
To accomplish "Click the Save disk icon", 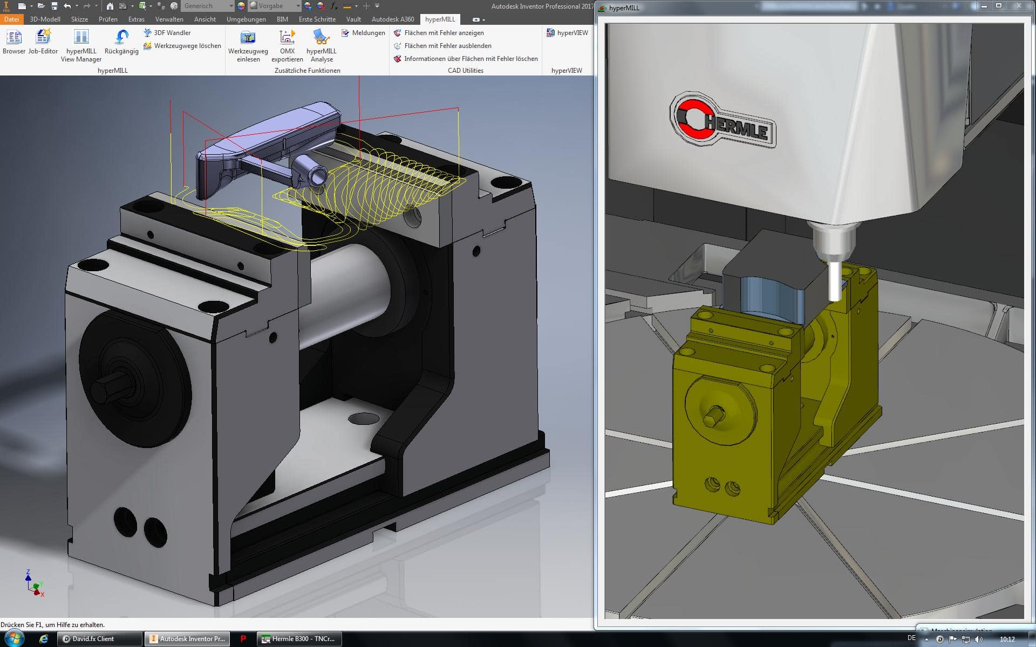I will point(54,6).
